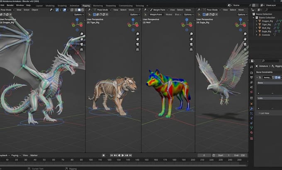
Task: Open Tool tab in Properties editor
Action: coord(251,67)
